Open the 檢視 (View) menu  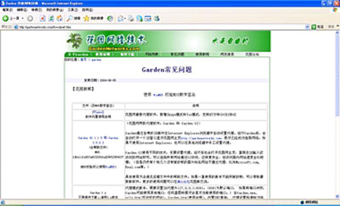37,10
